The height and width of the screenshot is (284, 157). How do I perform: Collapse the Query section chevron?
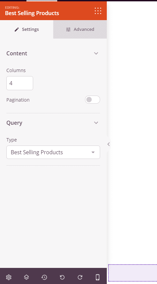[x=96, y=123]
